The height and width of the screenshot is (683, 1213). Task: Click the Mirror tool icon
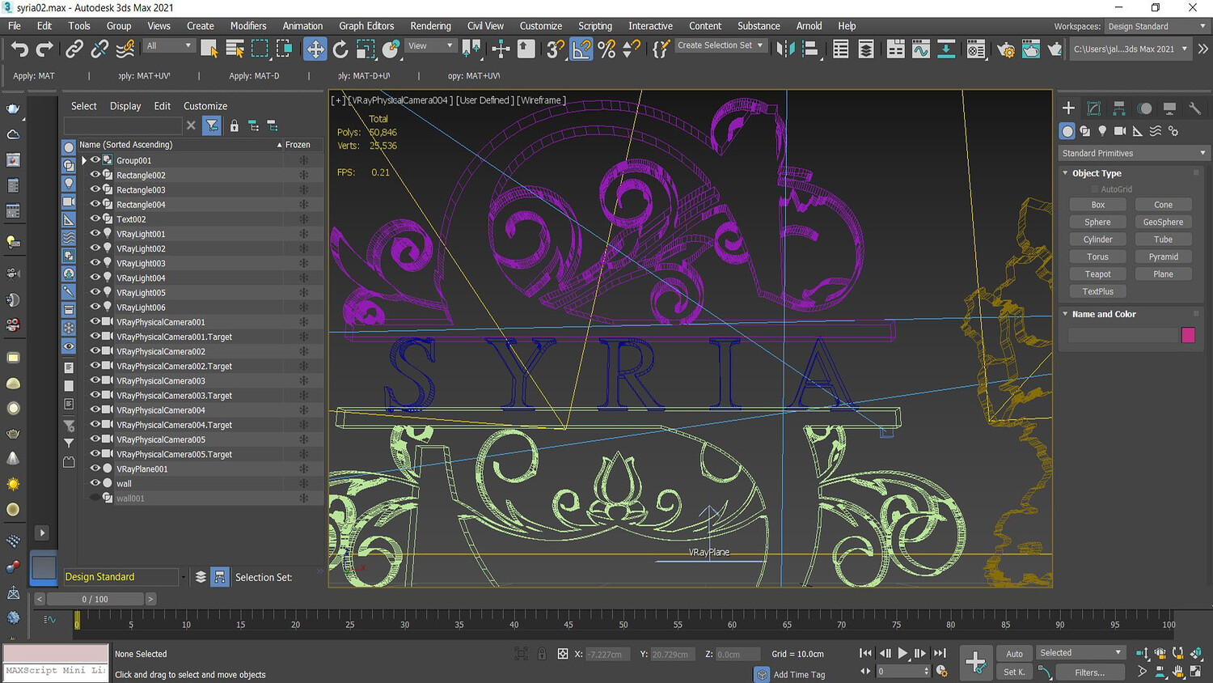click(x=784, y=49)
